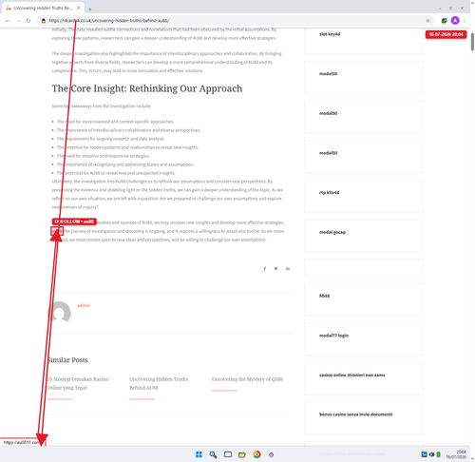Click the Similar Posts heading

coord(67,360)
